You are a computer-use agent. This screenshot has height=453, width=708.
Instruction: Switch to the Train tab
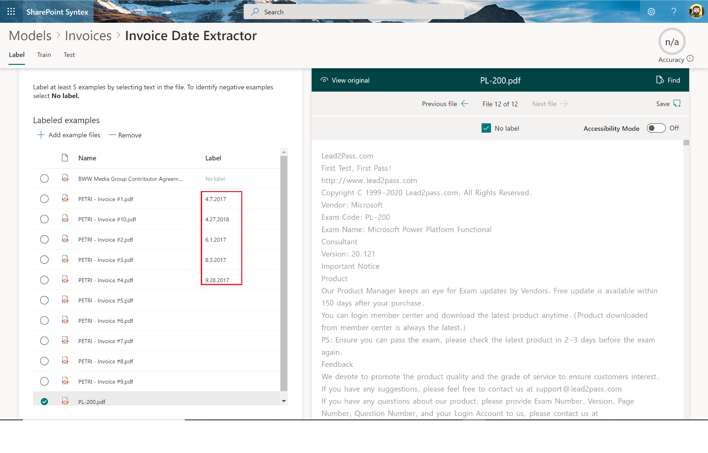(x=44, y=55)
